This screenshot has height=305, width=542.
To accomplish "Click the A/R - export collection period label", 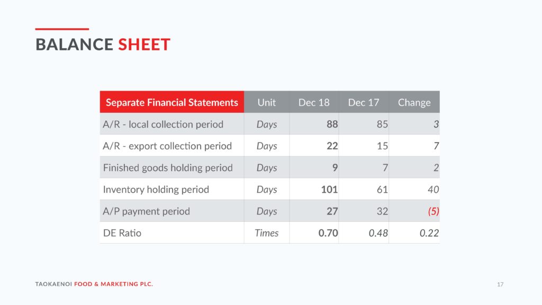I will click(x=167, y=146).
